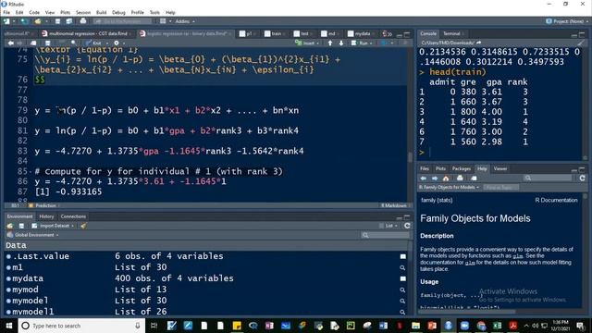Open the Knit options gear icon
The width and height of the screenshot is (592, 333).
tap(117, 43)
